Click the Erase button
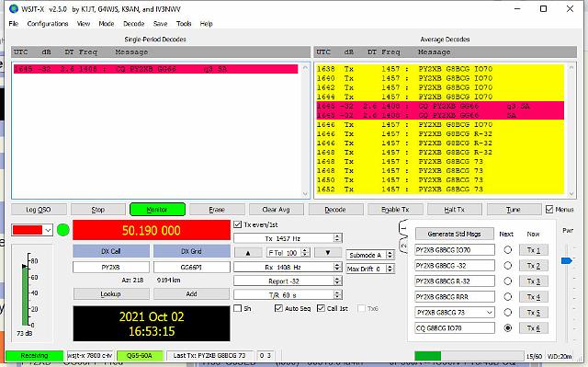The image size is (588, 367). (217, 210)
